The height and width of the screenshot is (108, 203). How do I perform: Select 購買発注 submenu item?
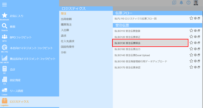tap(66, 25)
